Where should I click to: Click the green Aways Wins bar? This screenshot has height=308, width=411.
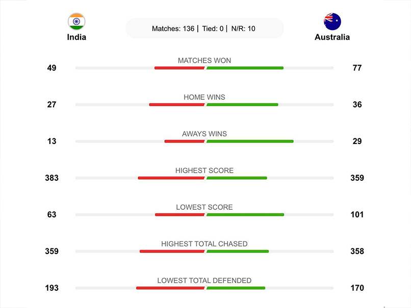(x=250, y=142)
